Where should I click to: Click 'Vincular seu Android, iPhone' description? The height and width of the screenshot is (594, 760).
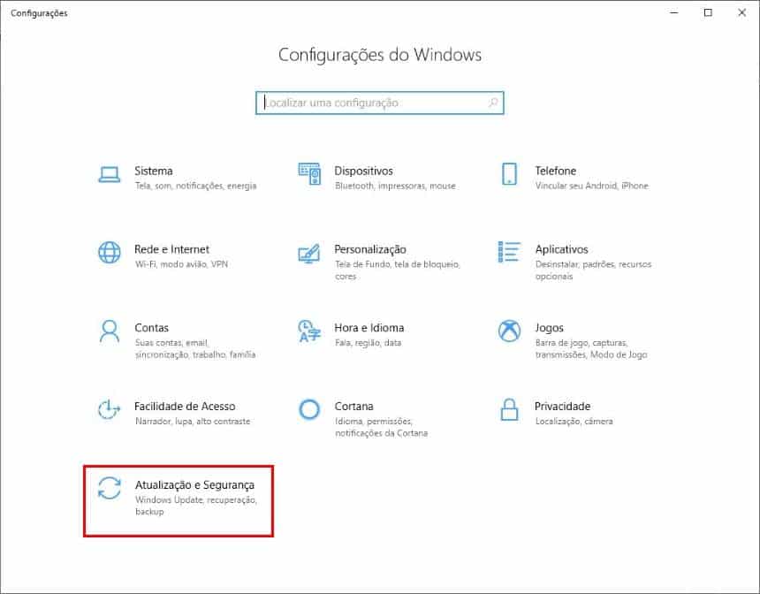click(x=591, y=186)
